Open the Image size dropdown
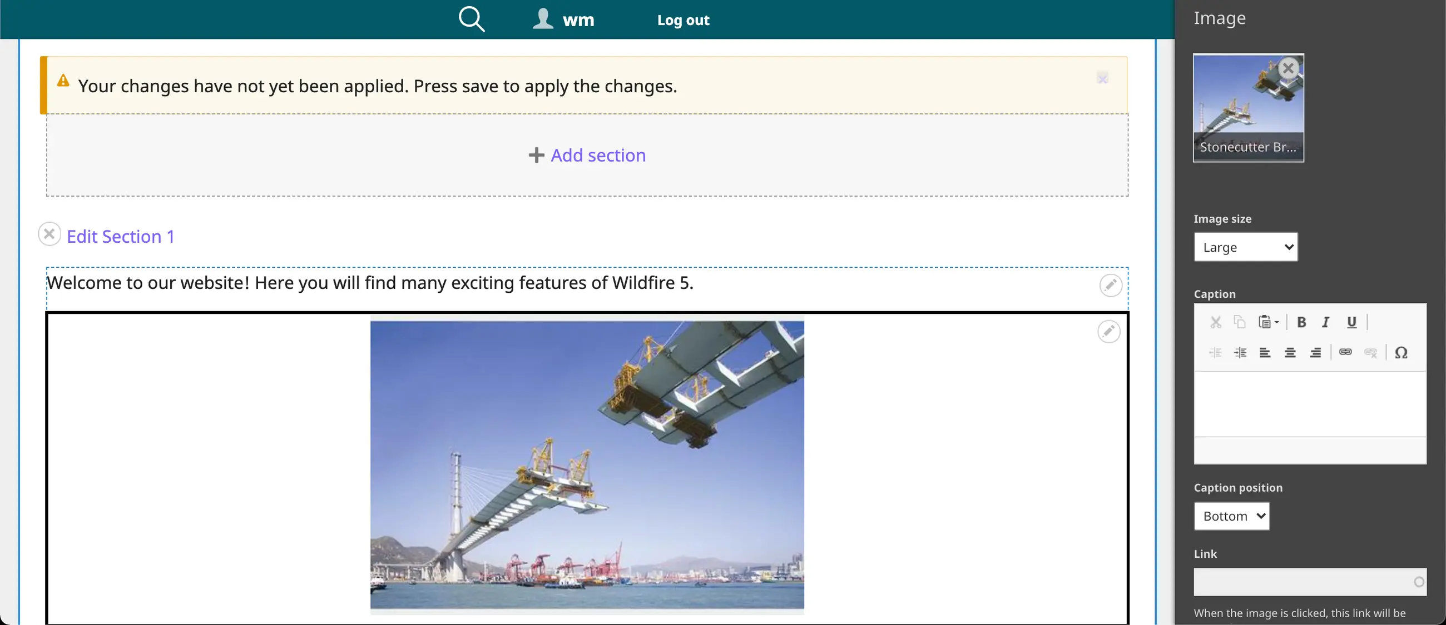 (1246, 247)
